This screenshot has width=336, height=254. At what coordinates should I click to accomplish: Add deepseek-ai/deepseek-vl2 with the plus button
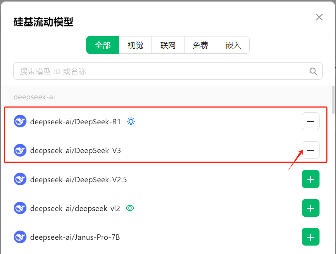click(310, 208)
